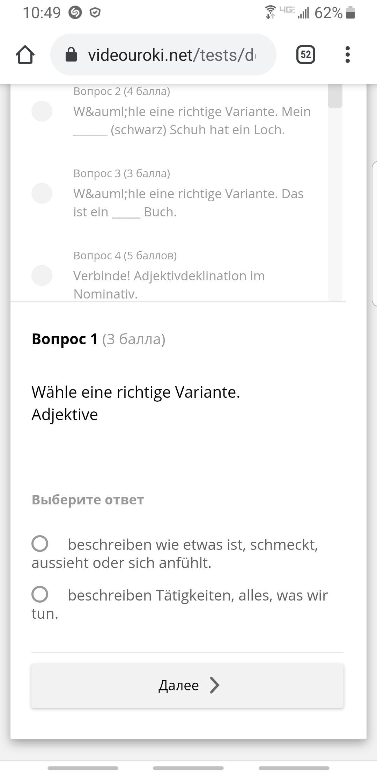Click the arrow chevron next to Далее
This screenshot has width=377, height=776.
pos(215,685)
